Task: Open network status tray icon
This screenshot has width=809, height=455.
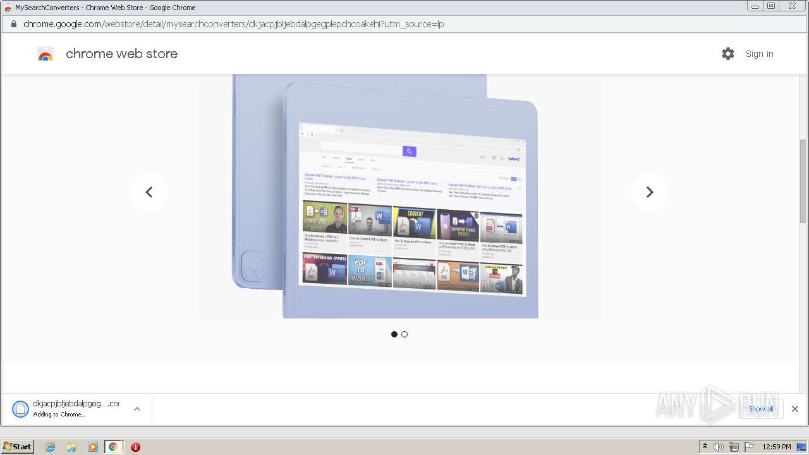Action: click(734, 447)
